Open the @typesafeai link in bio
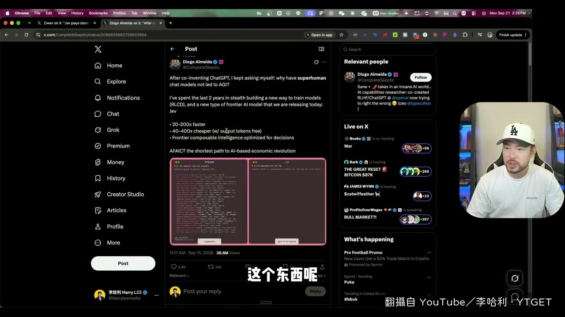The image size is (565, 317). point(419,103)
